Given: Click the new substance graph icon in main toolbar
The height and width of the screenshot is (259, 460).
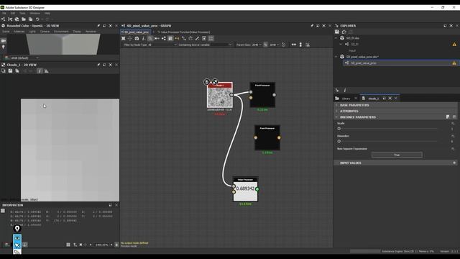Looking at the screenshot, I should click(3, 19).
